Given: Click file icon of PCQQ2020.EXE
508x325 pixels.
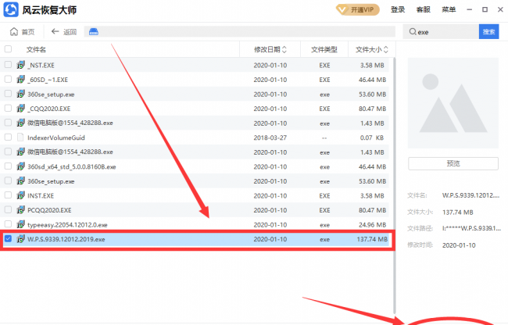Looking at the screenshot, I should [x=21, y=210].
